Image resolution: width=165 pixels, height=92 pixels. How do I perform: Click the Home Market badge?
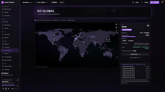click(x=127, y=30)
